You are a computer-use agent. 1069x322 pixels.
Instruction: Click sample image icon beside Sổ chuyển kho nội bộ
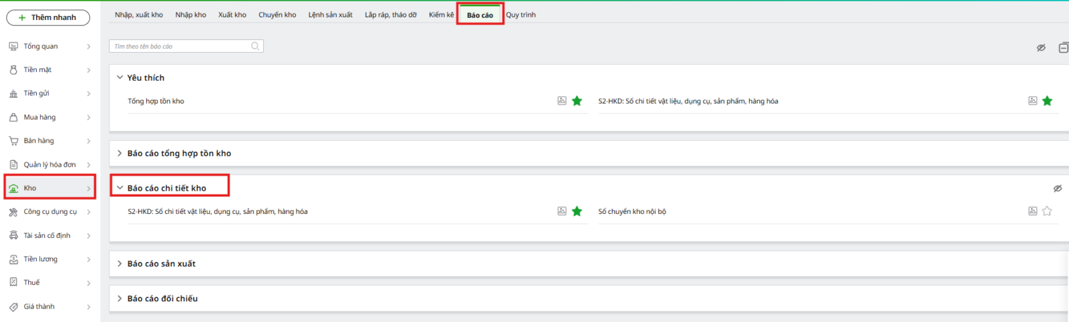(x=1032, y=211)
